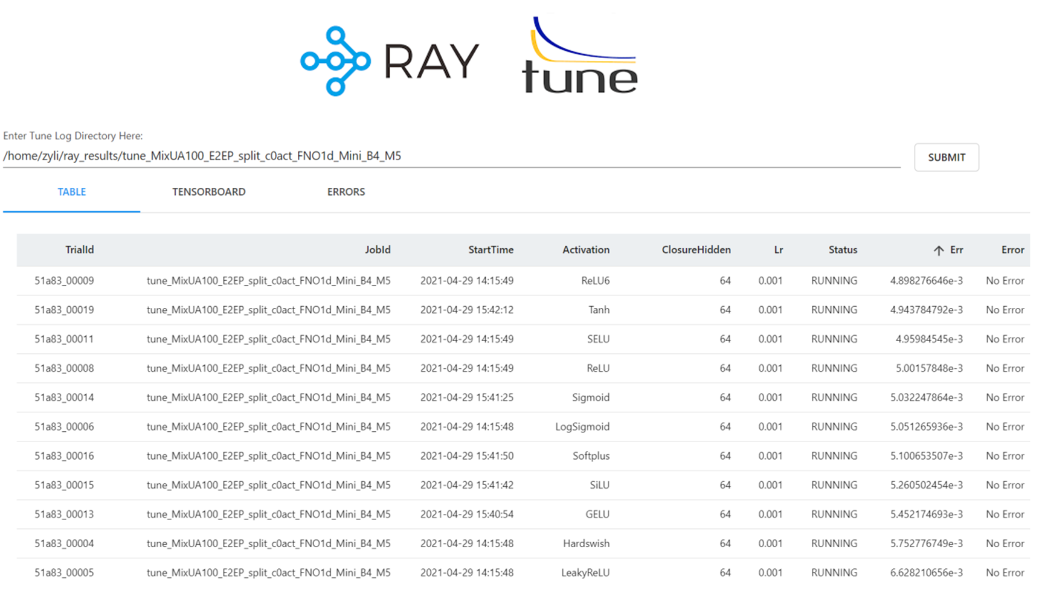Sort by the Lr column header
The height and width of the screenshot is (593, 1042).
(x=778, y=250)
